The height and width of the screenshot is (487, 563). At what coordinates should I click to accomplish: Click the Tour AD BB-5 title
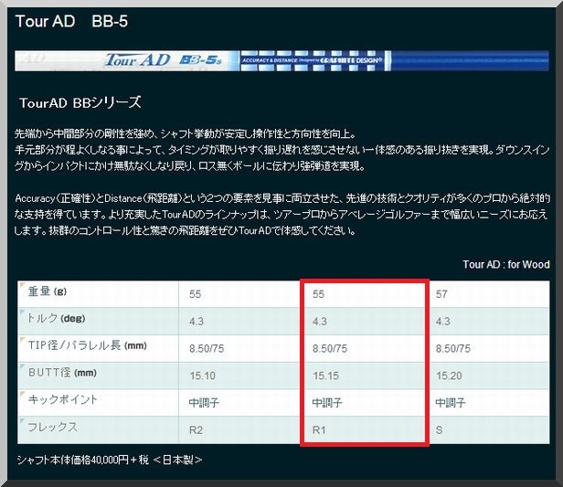(71, 21)
